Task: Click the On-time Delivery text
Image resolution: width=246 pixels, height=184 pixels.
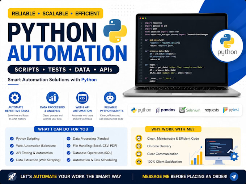Action: click(x=159, y=146)
